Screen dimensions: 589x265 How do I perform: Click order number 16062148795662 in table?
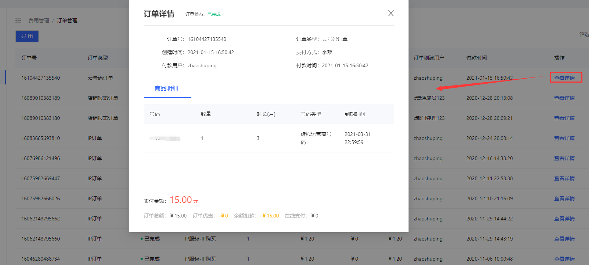[x=41, y=219]
